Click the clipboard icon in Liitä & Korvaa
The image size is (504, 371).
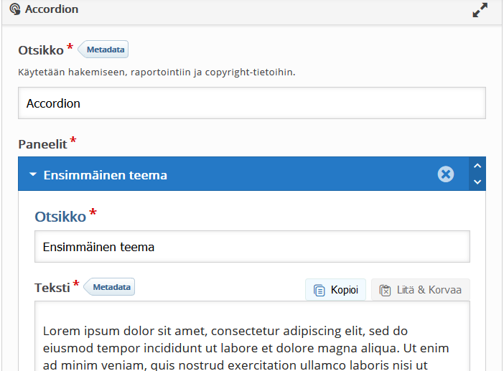click(385, 290)
